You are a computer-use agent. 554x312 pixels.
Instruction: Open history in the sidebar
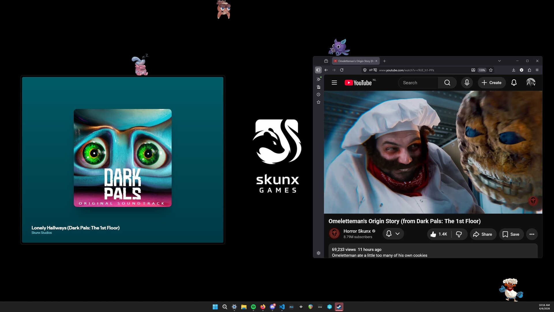(x=319, y=94)
